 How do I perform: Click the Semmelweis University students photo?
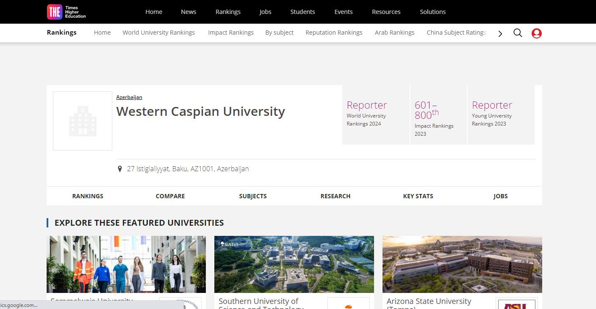coord(126,264)
